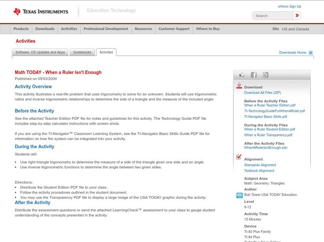Open the Where to Buy menu
The width and height of the screenshot is (324, 242).
[208, 29]
